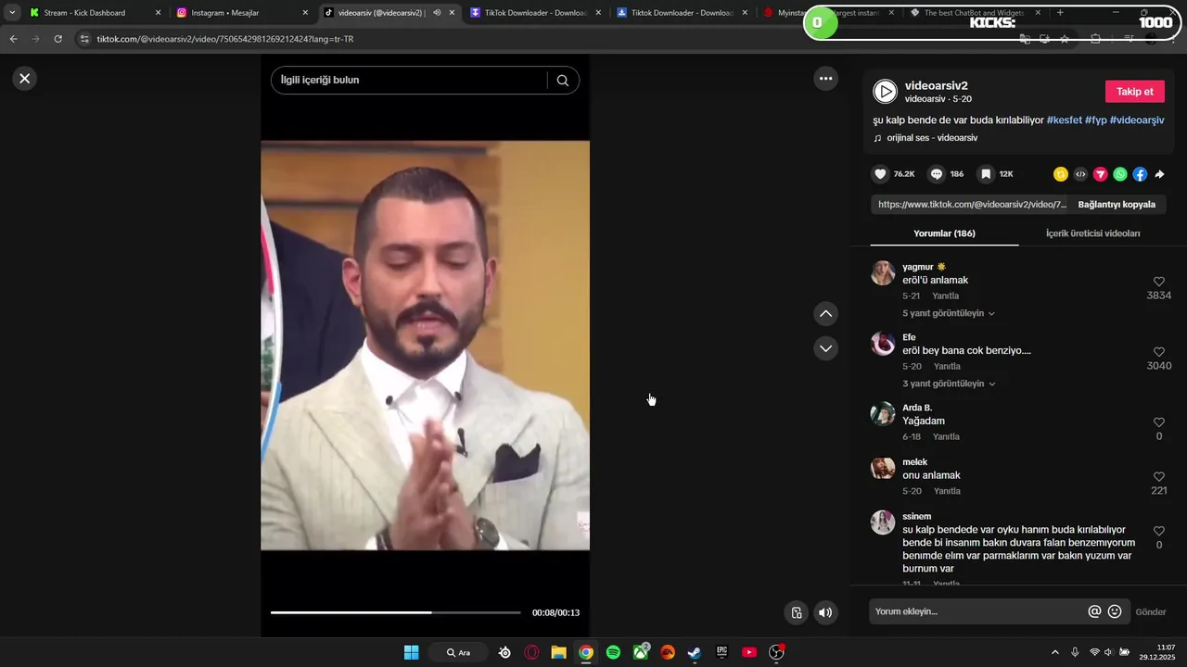The image size is (1187, 667).
Task: Like the video with heart icon
Action: 880,174
